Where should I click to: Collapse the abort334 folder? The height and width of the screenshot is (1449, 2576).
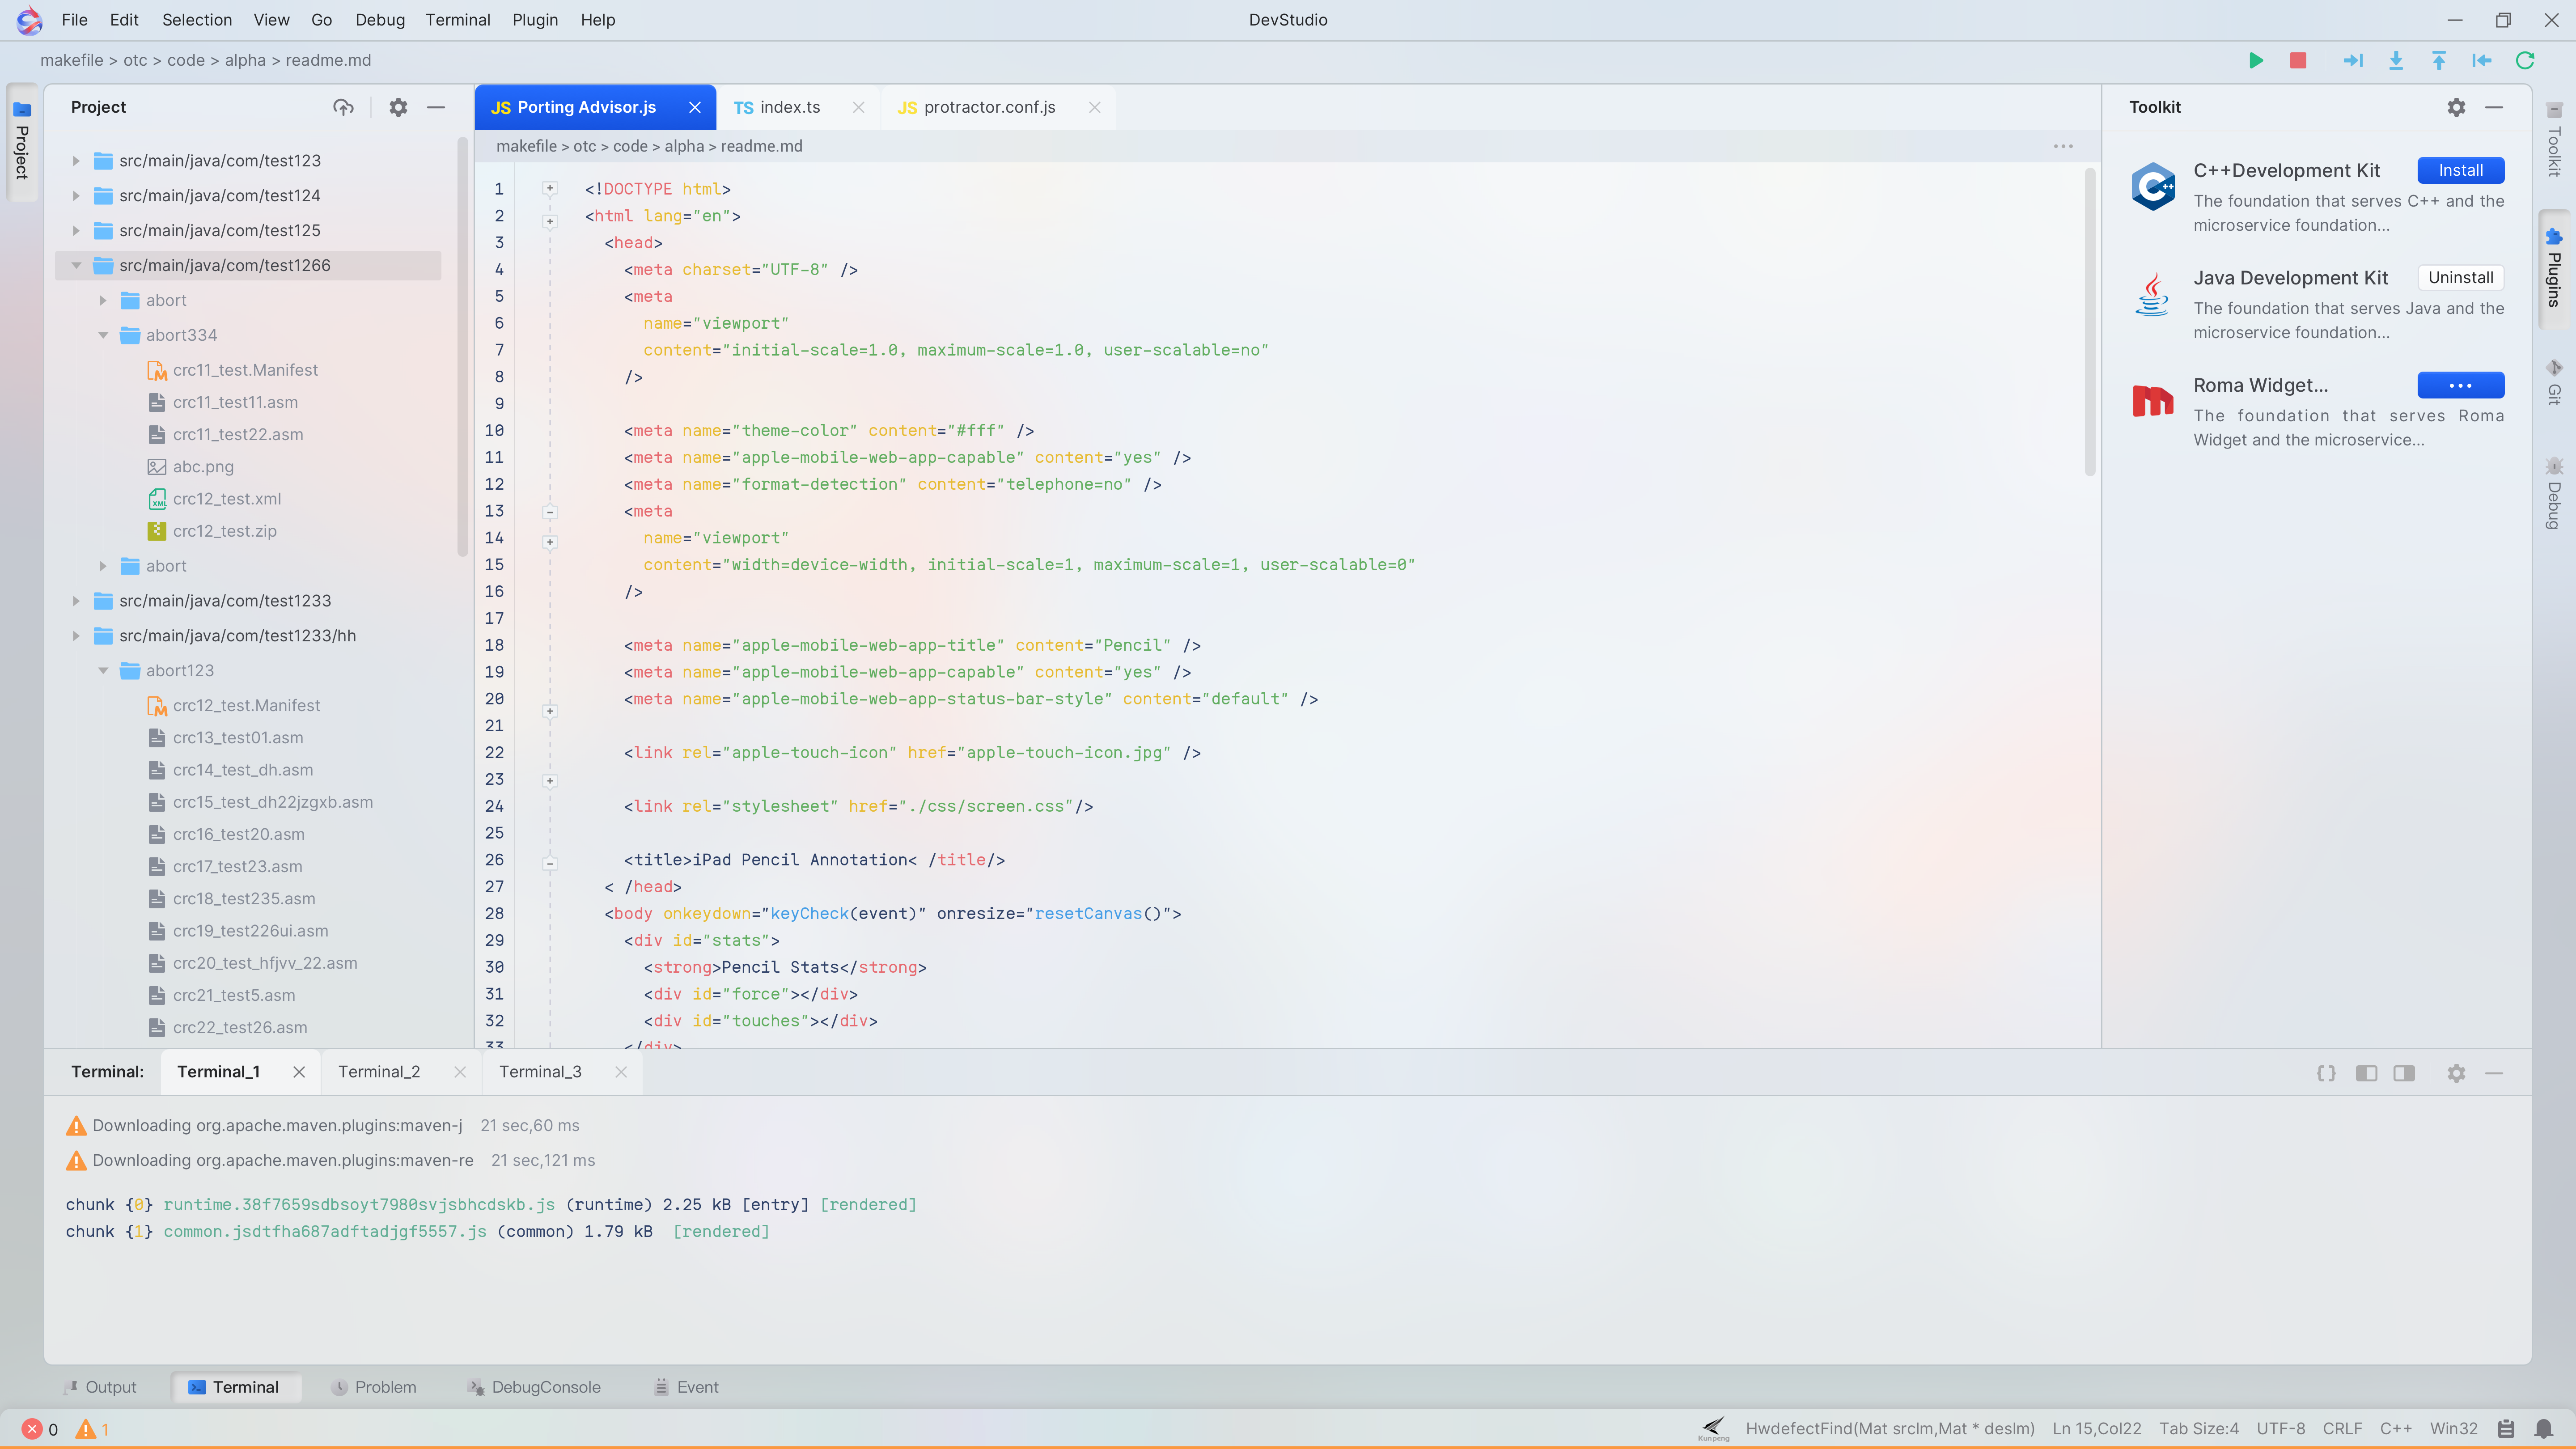click(103, 335)
